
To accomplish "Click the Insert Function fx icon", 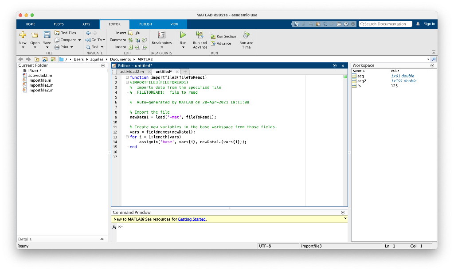I will click(x=137, y=33).
